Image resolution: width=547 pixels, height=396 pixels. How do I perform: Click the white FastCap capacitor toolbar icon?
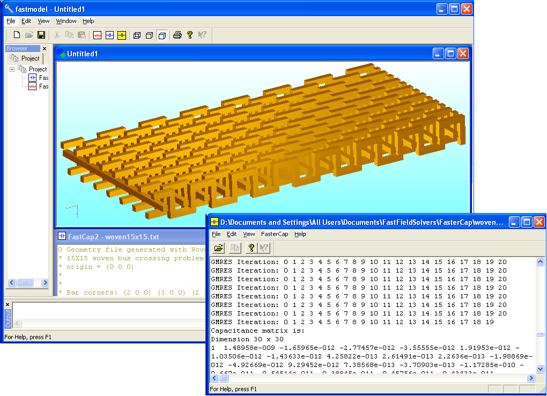[109, 35]
